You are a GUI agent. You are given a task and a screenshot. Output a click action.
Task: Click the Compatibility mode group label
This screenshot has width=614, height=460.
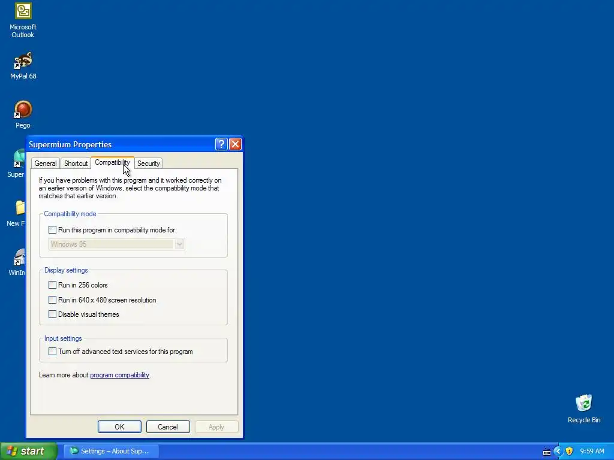click(x=70, y=214)
